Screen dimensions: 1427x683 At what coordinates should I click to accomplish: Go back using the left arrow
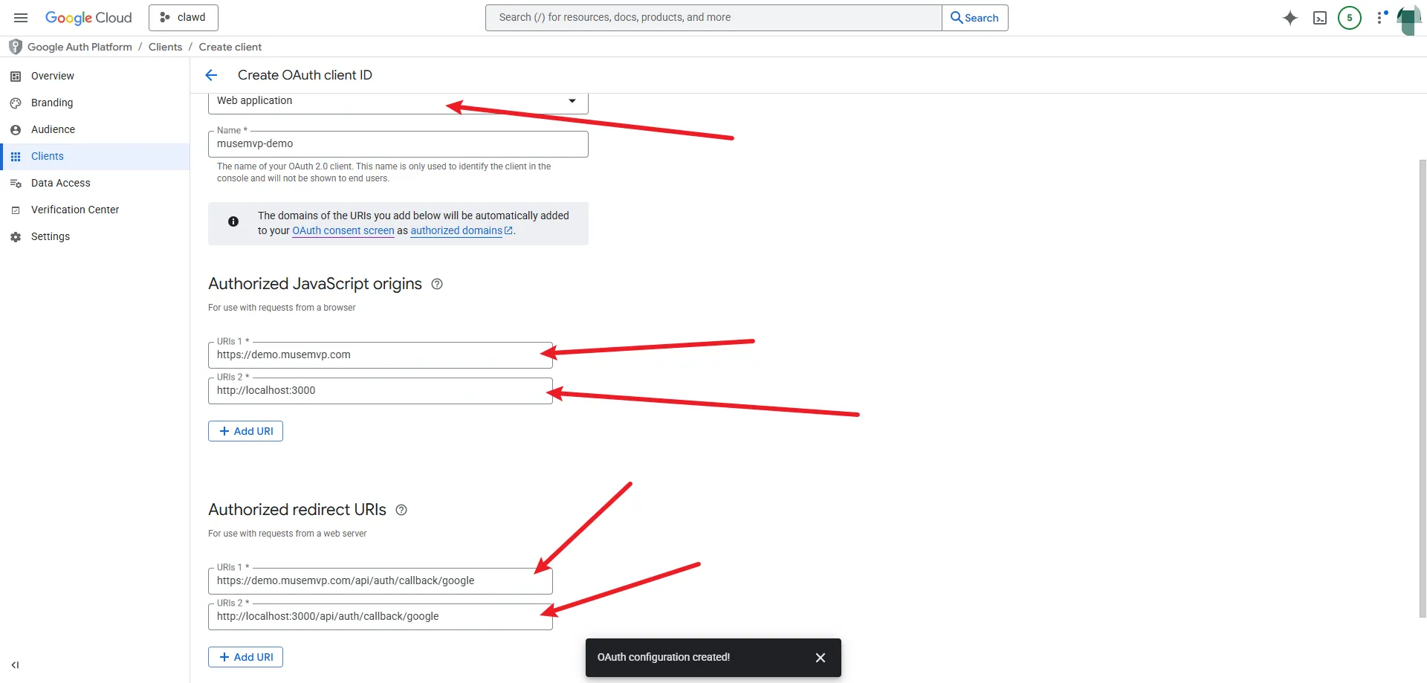pos(211,75)
